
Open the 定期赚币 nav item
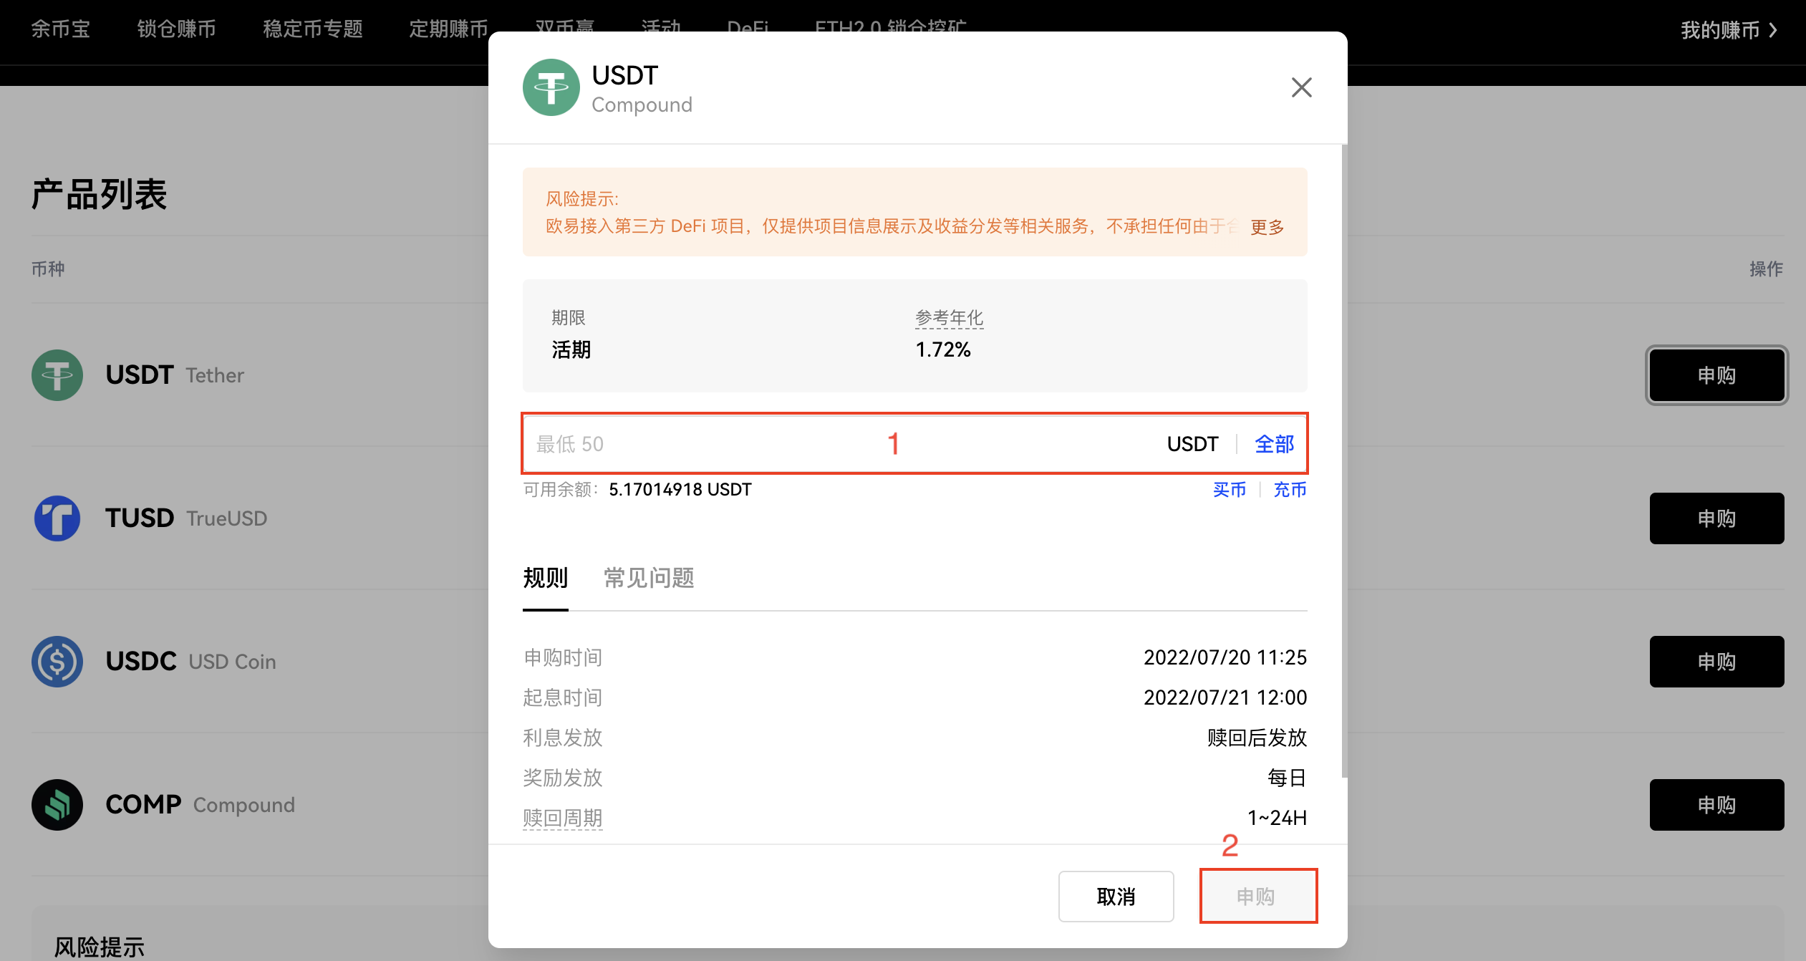(x=448, y=29)
